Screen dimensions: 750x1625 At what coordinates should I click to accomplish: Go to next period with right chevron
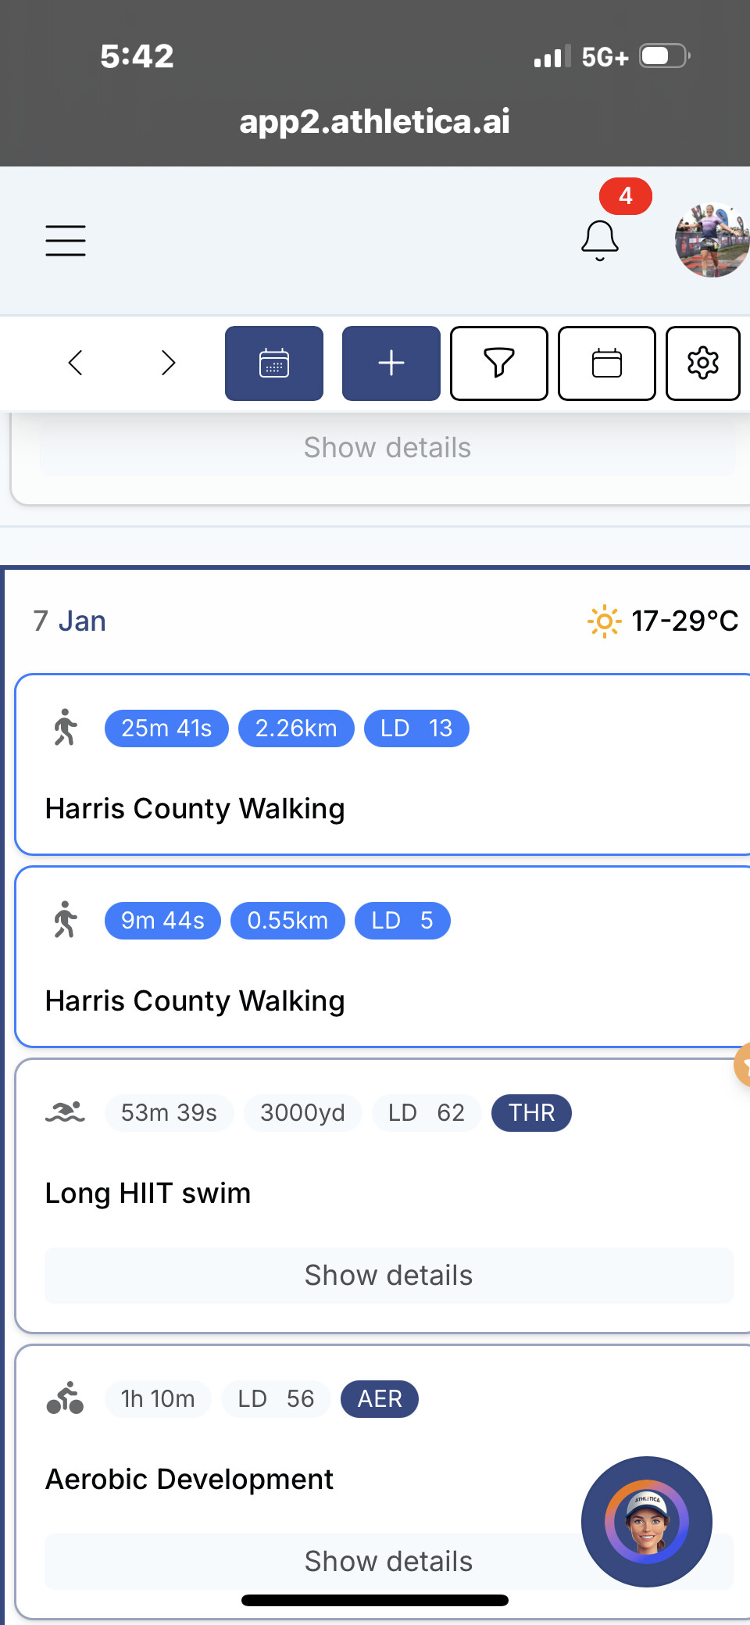tap(168, 363)
